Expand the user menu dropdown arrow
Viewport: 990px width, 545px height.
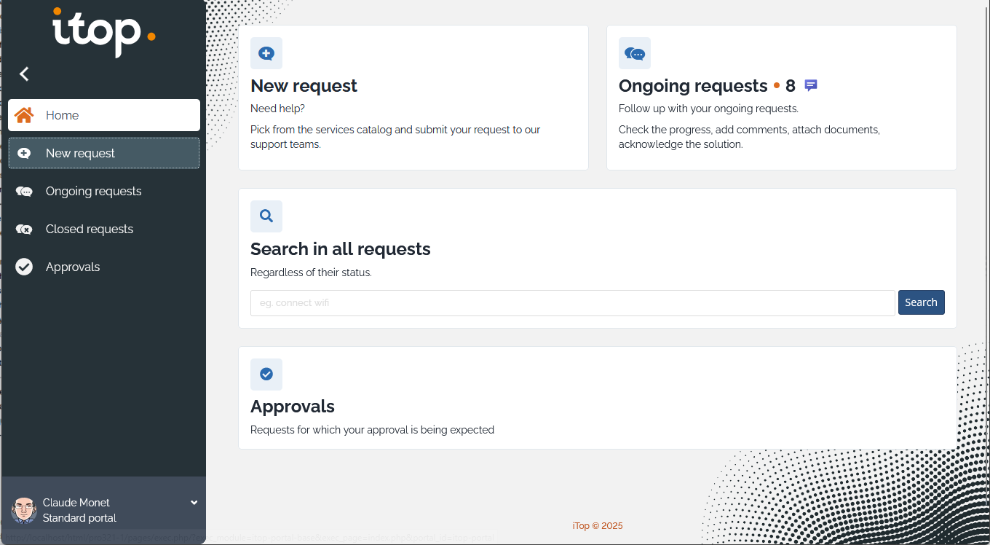click(x=194, y=503)
